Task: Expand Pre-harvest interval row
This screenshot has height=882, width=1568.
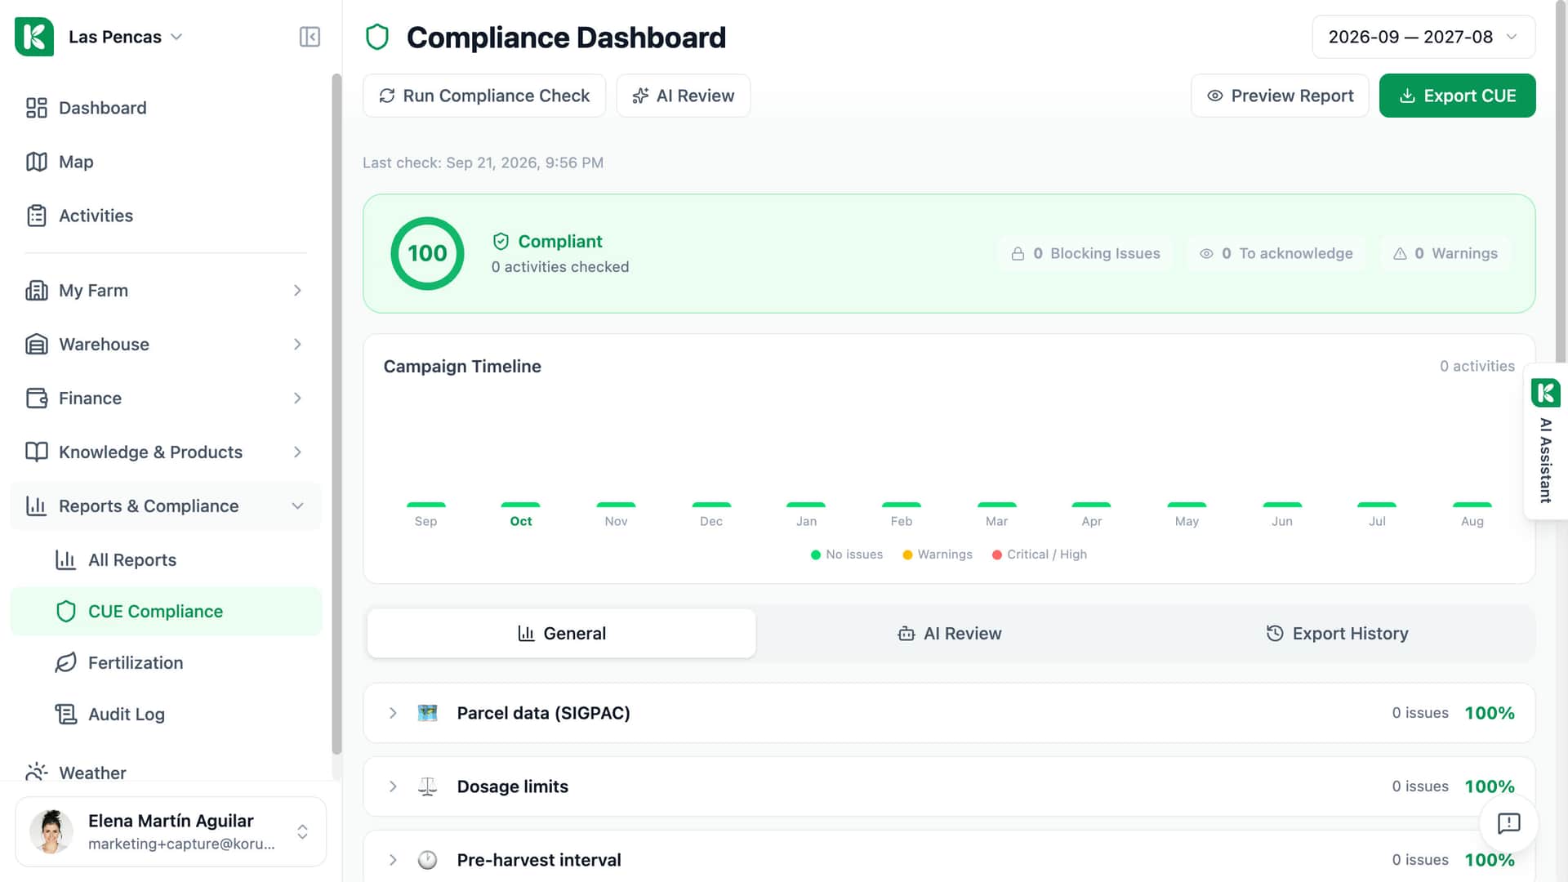Action: pyautogui.click(x=949, y=860)
